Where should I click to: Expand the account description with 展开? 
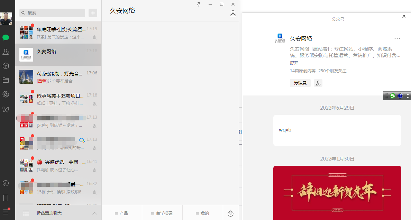point(294,63)
